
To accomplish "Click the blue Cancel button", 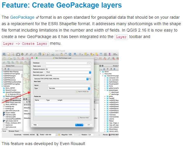I will pyautogui.click(x=79, y=125).
